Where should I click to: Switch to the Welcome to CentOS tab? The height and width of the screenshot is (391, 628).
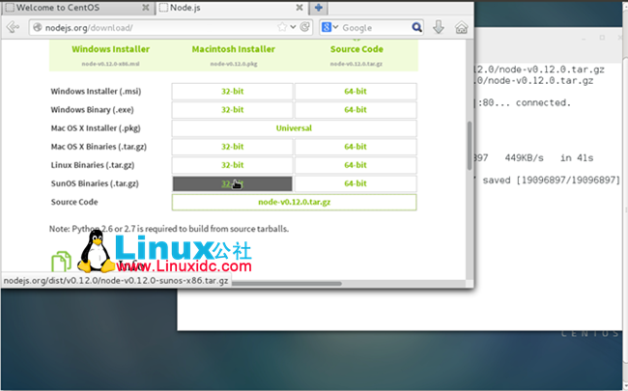77,8
